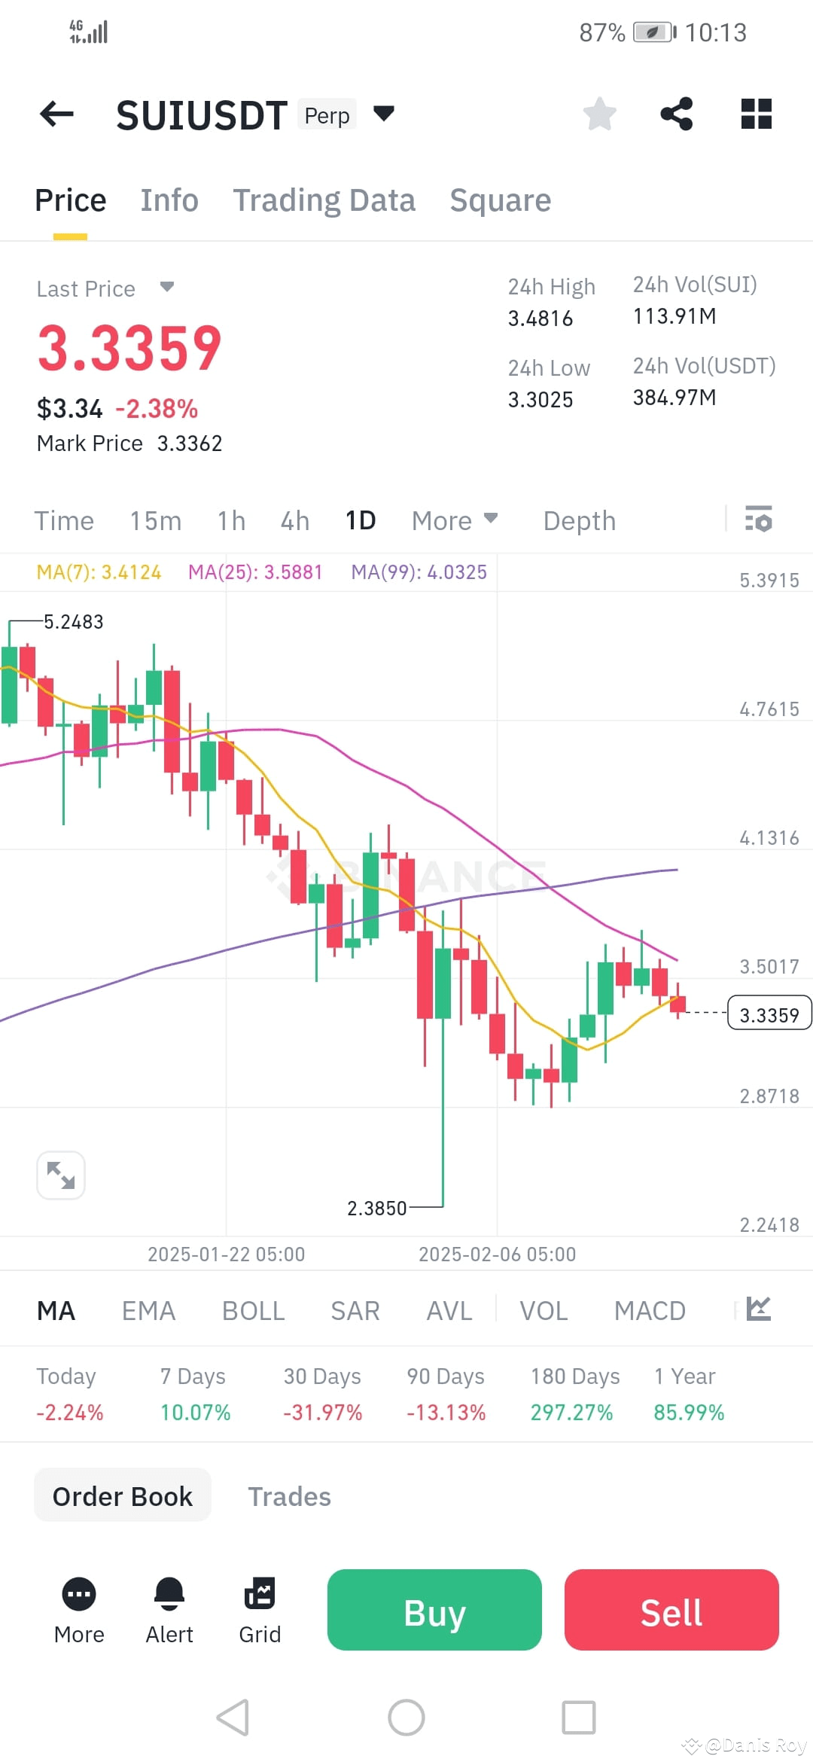The height and width of the screenshot is (1762, 813).
Task: Add SUIUSDT to favorites via star icon
Action: pos(600,114)
